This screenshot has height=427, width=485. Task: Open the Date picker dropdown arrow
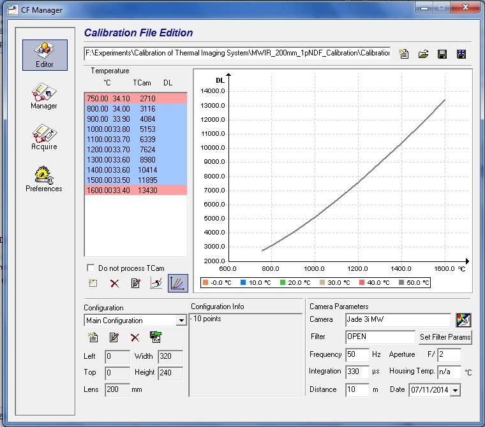(x=455, y=390)
